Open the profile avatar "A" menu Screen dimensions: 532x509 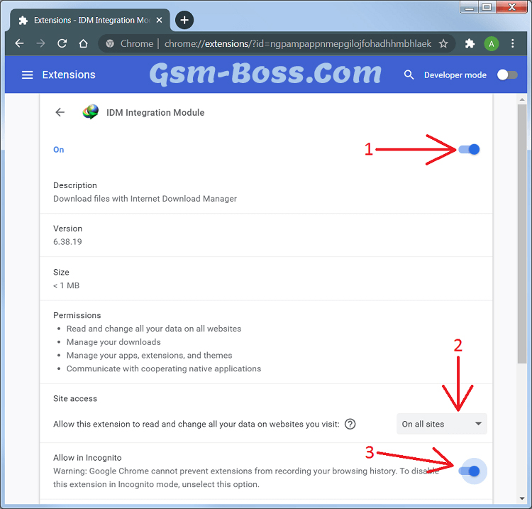pos(492,44)
